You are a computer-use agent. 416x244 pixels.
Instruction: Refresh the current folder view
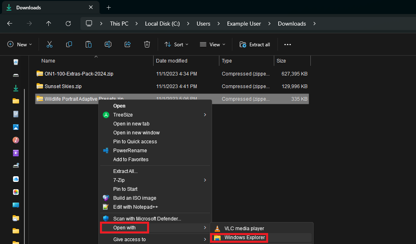click(68, 24)
